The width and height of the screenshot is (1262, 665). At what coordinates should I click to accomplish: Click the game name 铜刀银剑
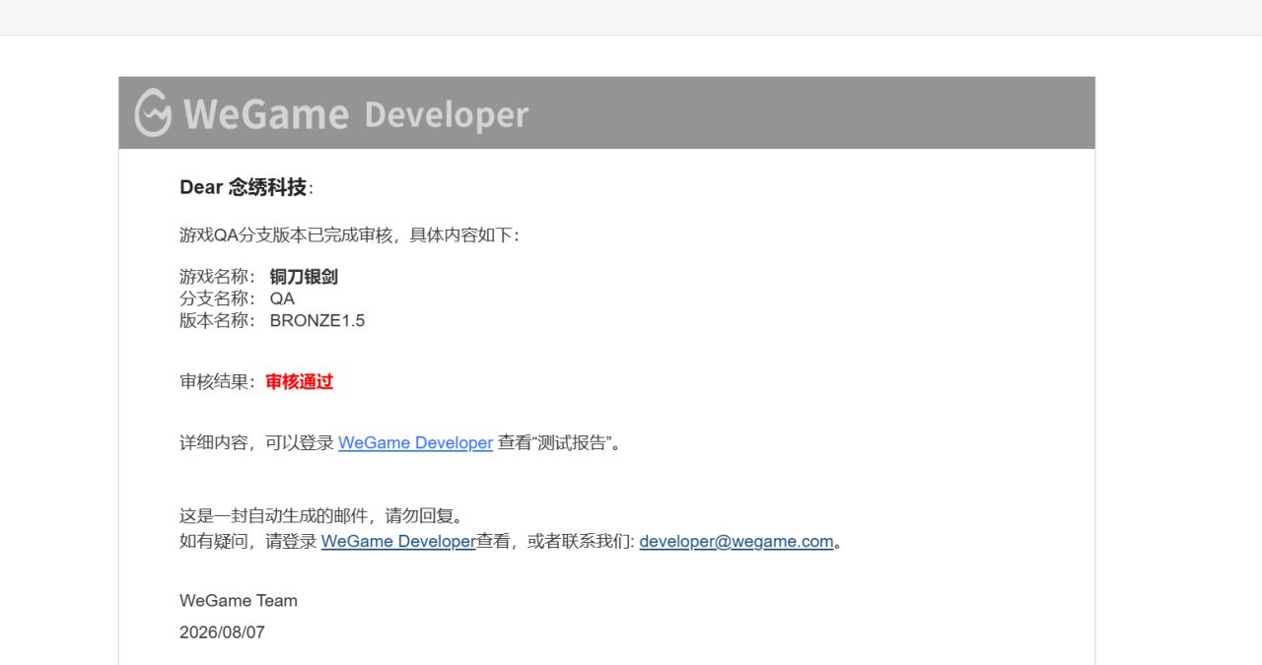pos(304,277)
